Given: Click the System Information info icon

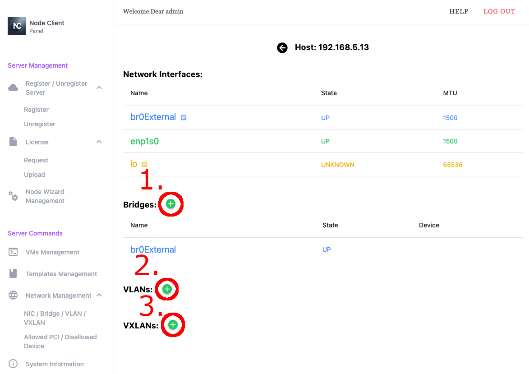Looking at the screenshot, I should (13, 364).
